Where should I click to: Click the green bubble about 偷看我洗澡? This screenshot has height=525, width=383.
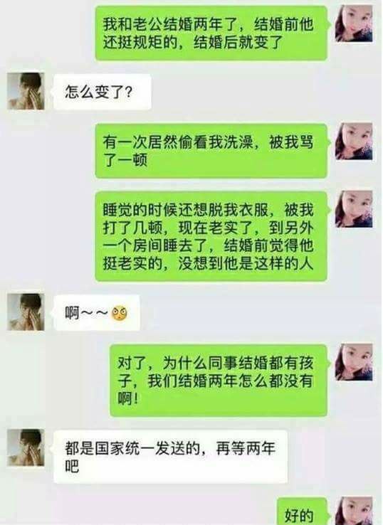211,151
